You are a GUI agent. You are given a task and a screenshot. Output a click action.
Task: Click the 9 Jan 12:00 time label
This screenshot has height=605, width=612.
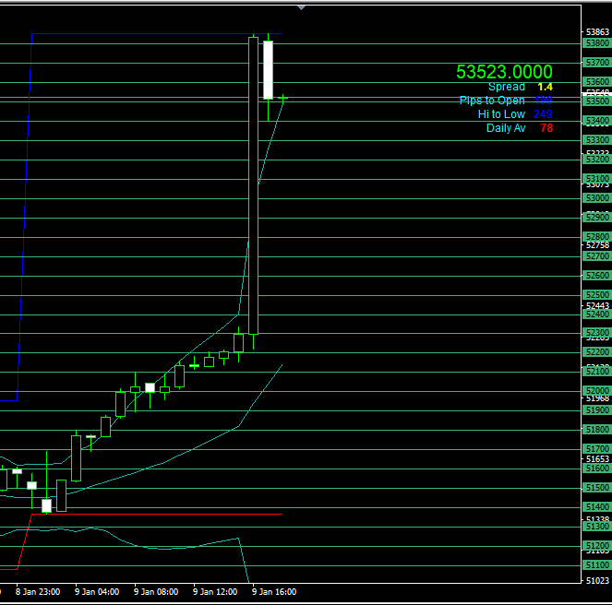point(215,591)
